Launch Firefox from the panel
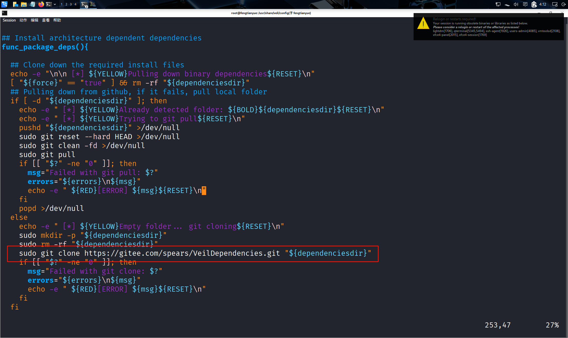This screenshot has height=338, width=568. [x=41, y=4]
